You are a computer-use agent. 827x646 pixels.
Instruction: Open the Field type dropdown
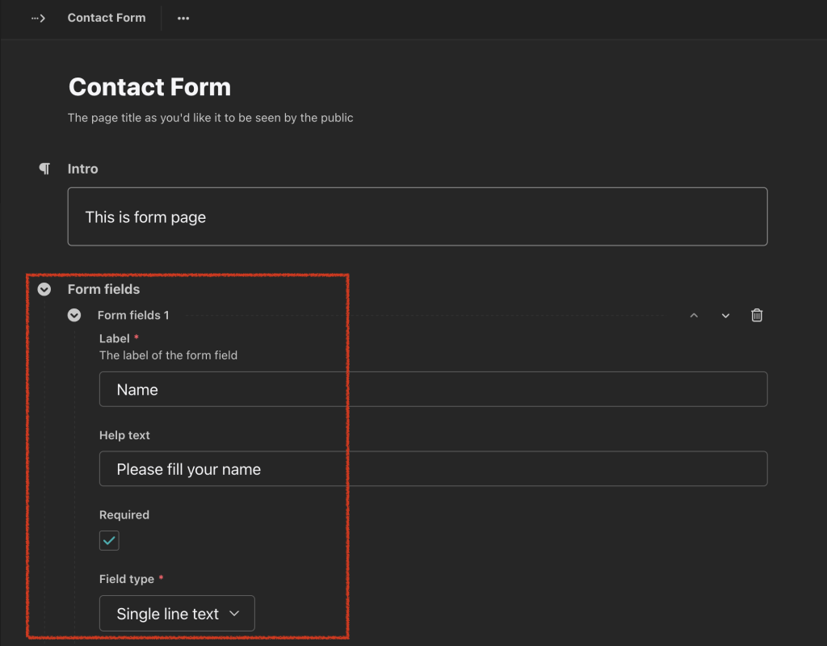point(177,614)
